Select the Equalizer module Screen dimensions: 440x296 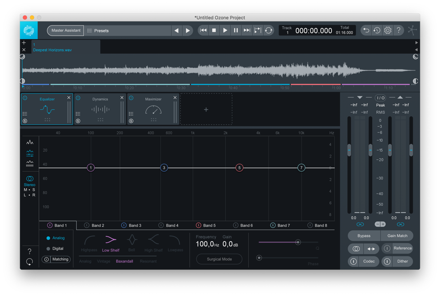(47, 109)
